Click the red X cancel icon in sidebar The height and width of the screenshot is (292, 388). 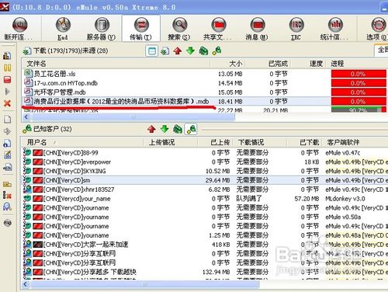pos(7,103)
